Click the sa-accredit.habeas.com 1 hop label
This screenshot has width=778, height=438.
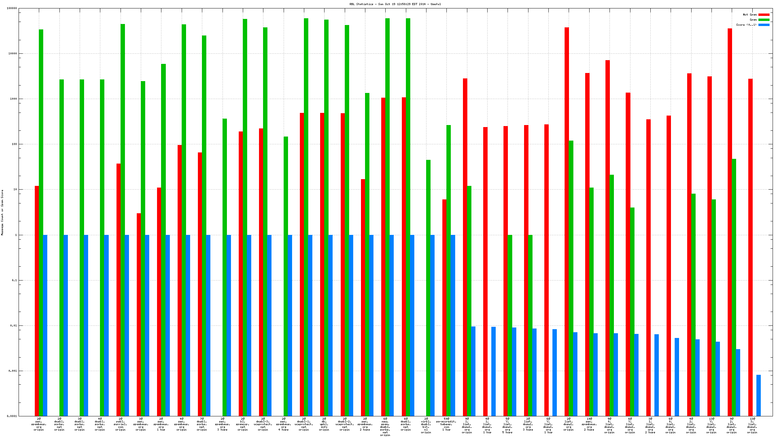pos(446,424)
